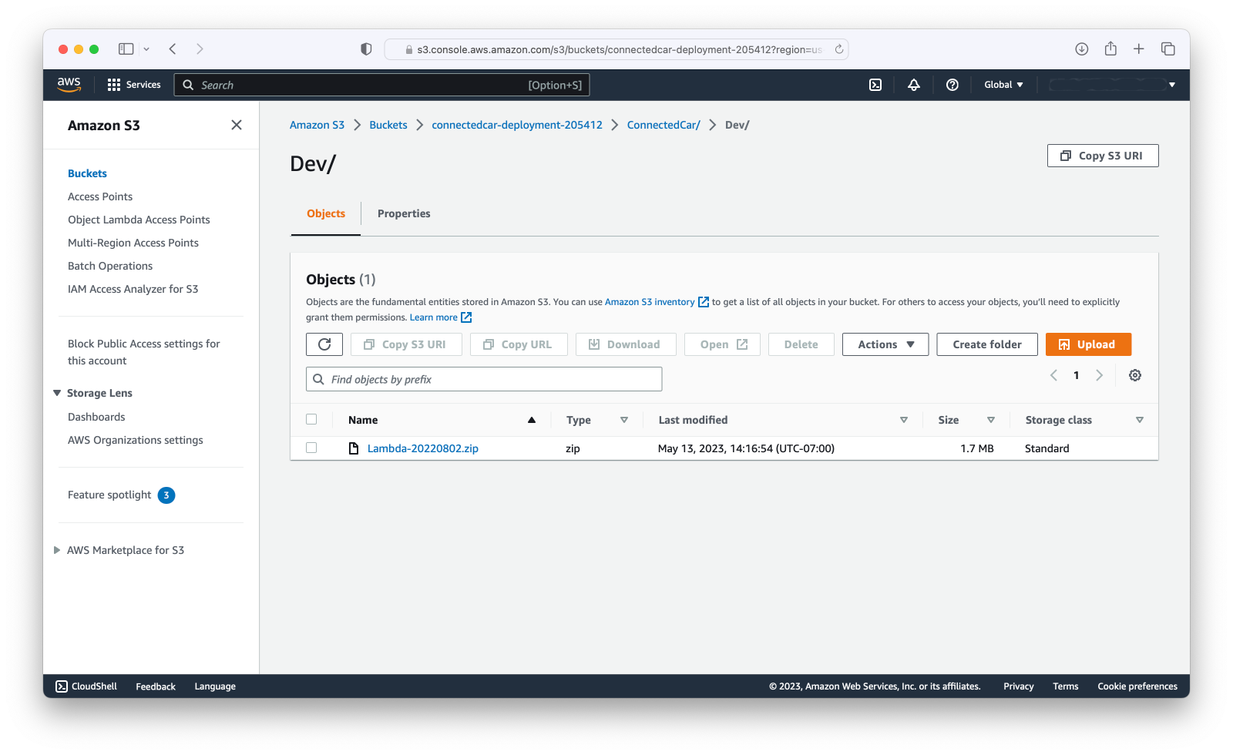1233x755 pixels.
Task: Open Access Points in the sidebar
Action: [x=100, y=196]
